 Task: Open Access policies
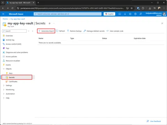10,57
